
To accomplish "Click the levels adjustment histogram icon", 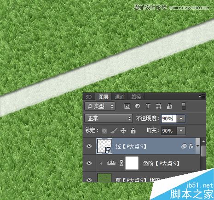I will [111, 163].
